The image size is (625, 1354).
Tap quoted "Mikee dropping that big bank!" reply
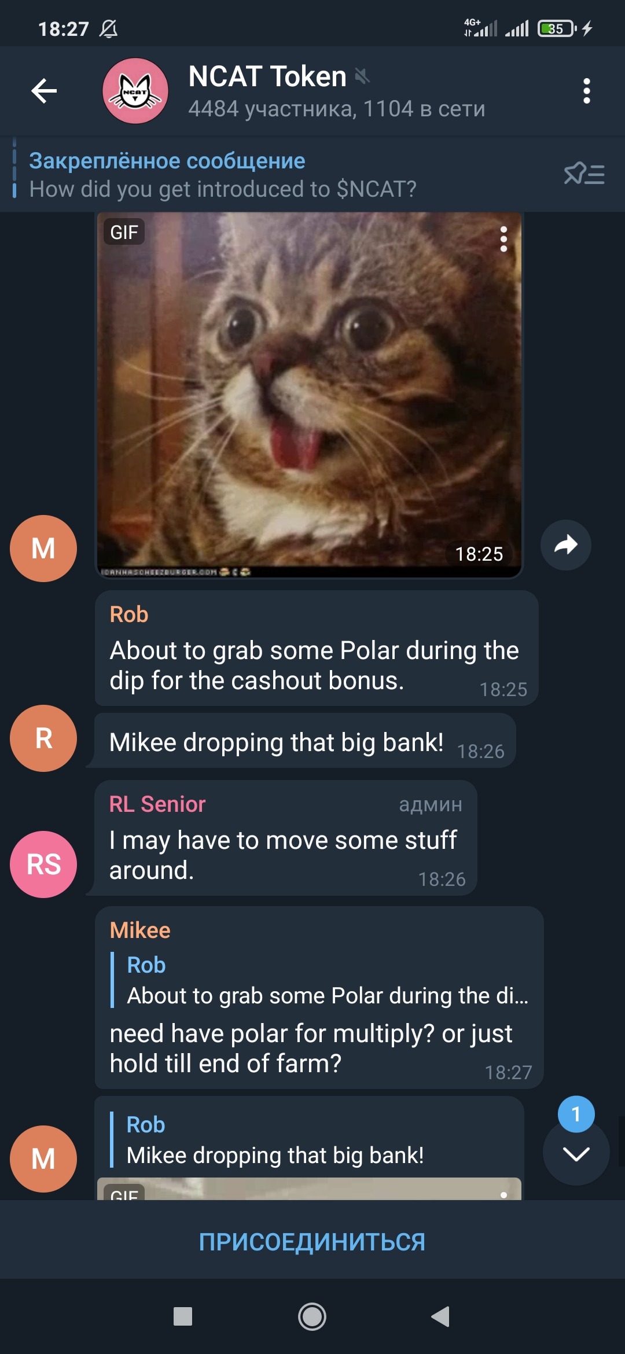(x=275, y=1140)
